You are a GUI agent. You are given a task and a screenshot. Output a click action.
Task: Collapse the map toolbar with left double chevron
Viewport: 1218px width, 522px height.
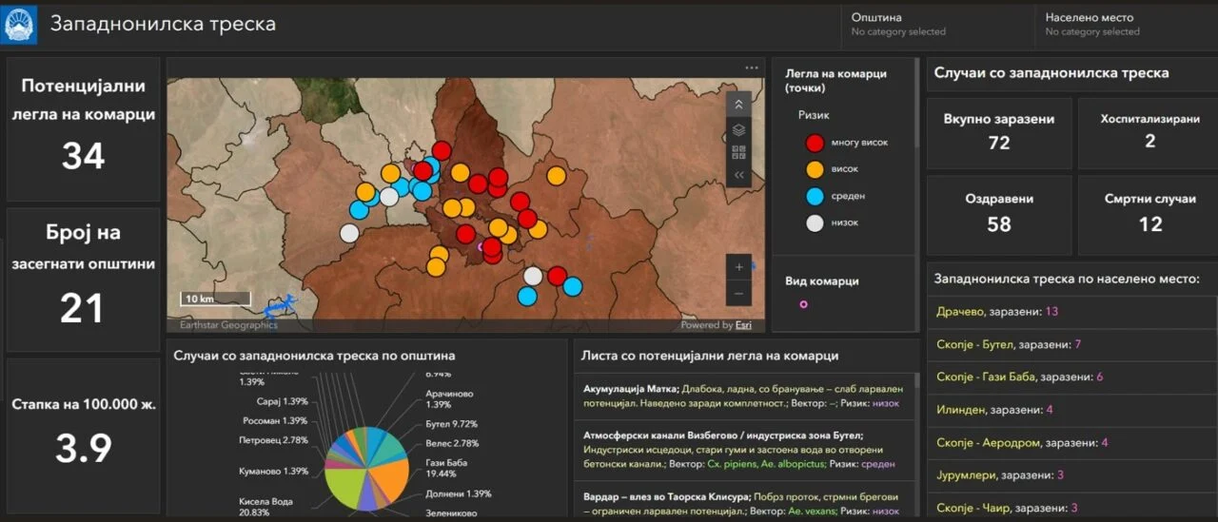(739, 175)
